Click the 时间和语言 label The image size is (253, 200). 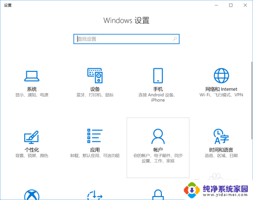[x=221, y=150]
